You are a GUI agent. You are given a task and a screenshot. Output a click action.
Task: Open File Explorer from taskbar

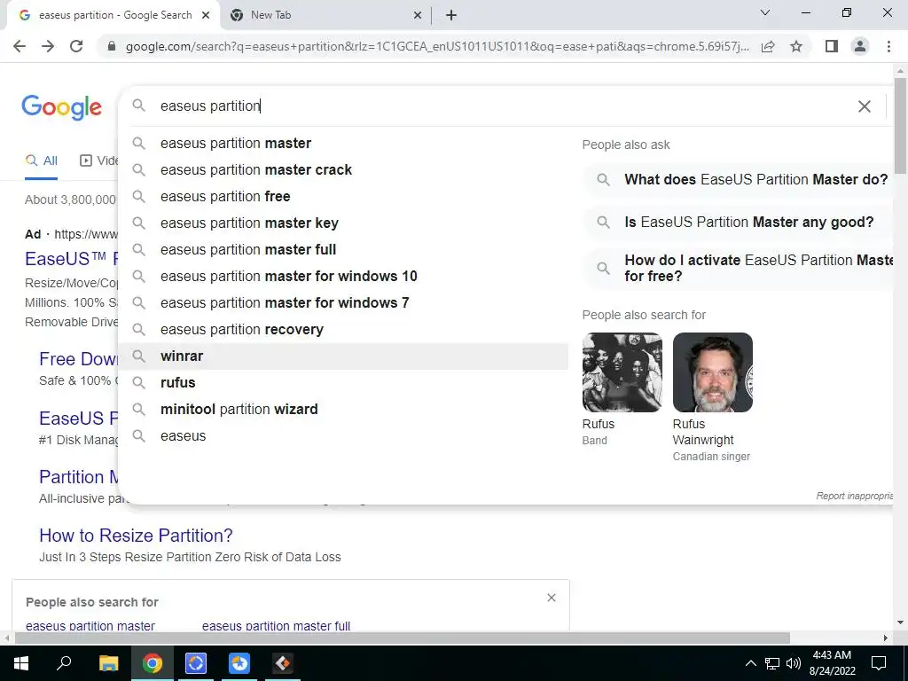108,663
